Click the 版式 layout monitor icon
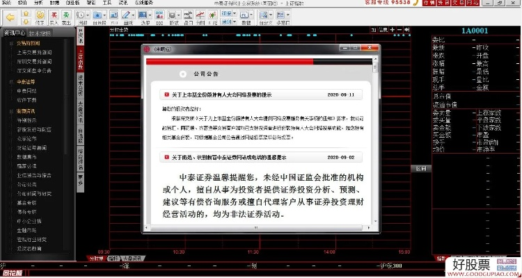The width and height of the screenshot is (522, 278). pos(172,15)
